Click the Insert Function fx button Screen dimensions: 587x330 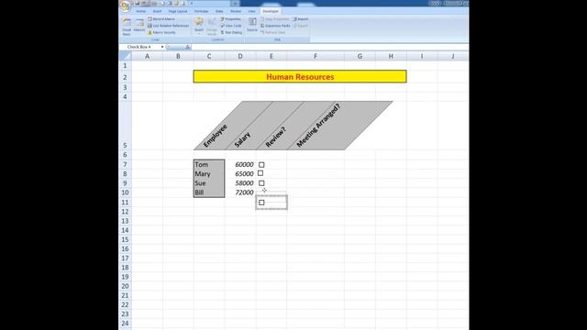click(x=187, y=47)
